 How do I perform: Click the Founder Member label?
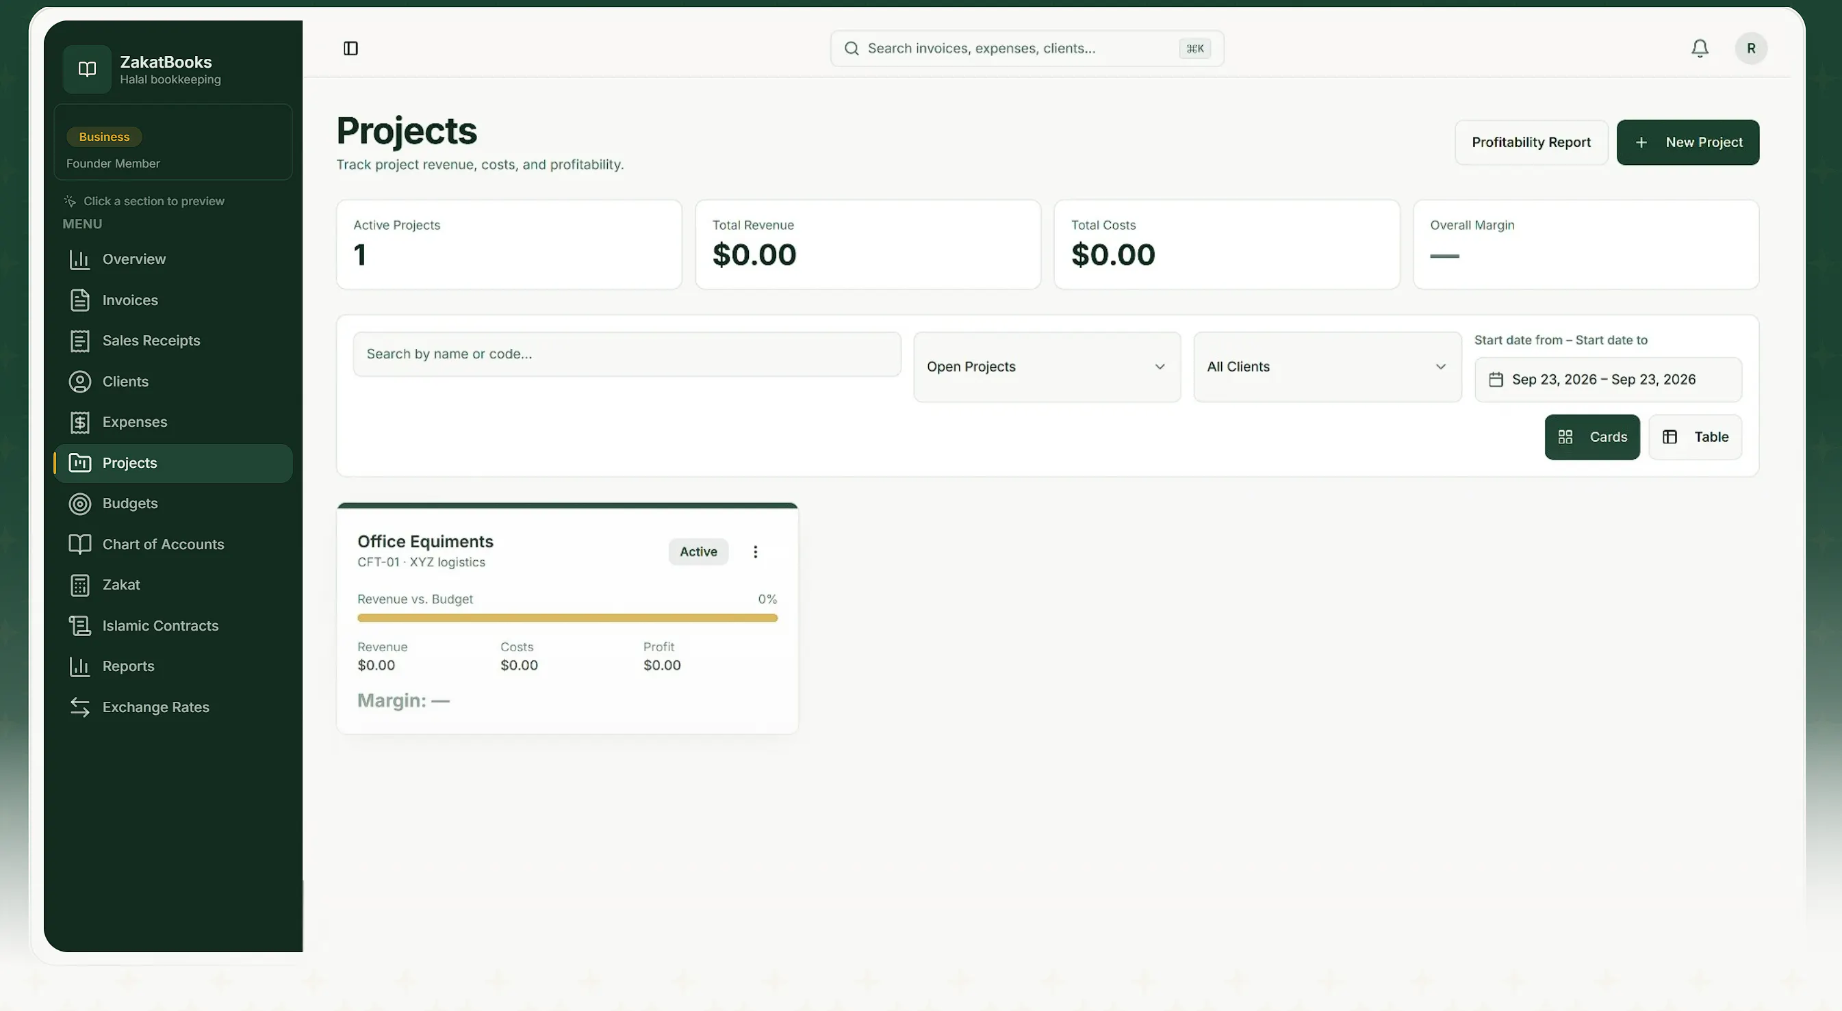pos(113,163)
